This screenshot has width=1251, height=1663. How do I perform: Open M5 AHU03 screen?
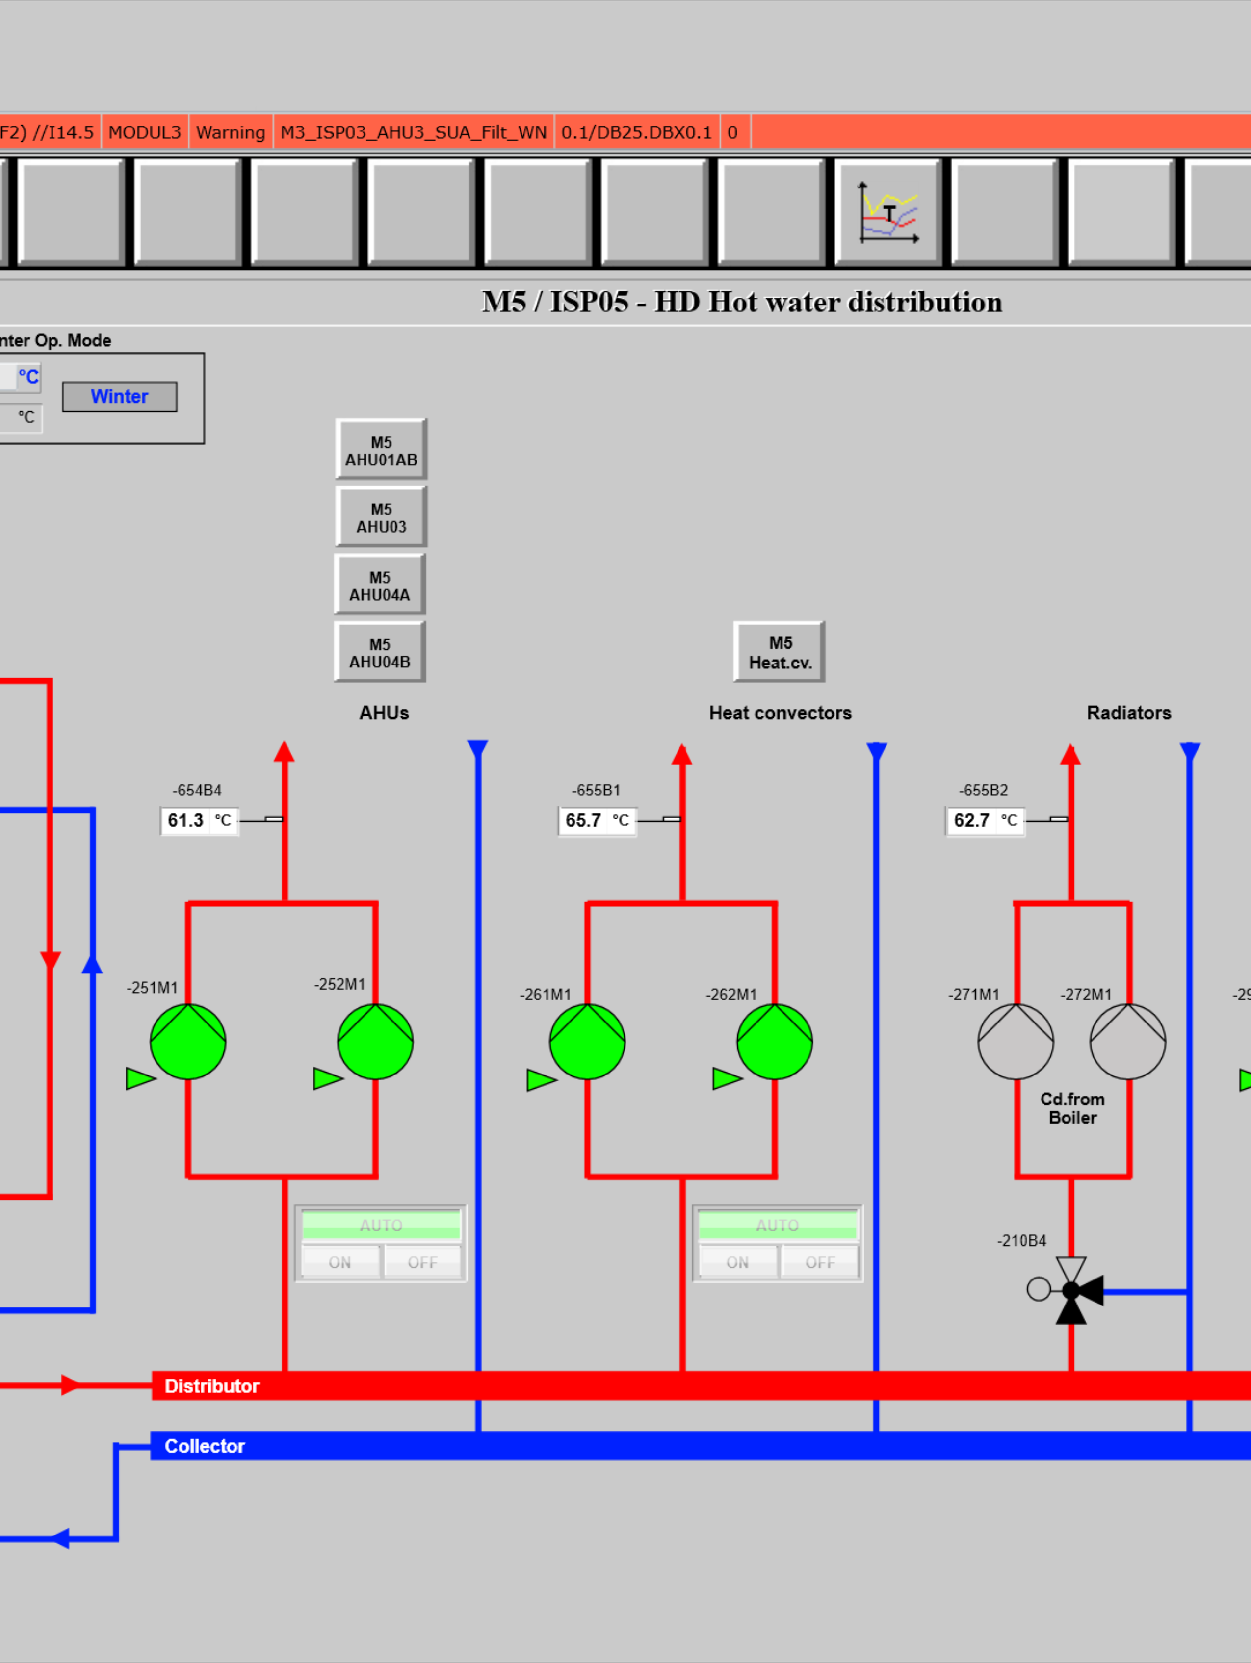coord(381,517)
